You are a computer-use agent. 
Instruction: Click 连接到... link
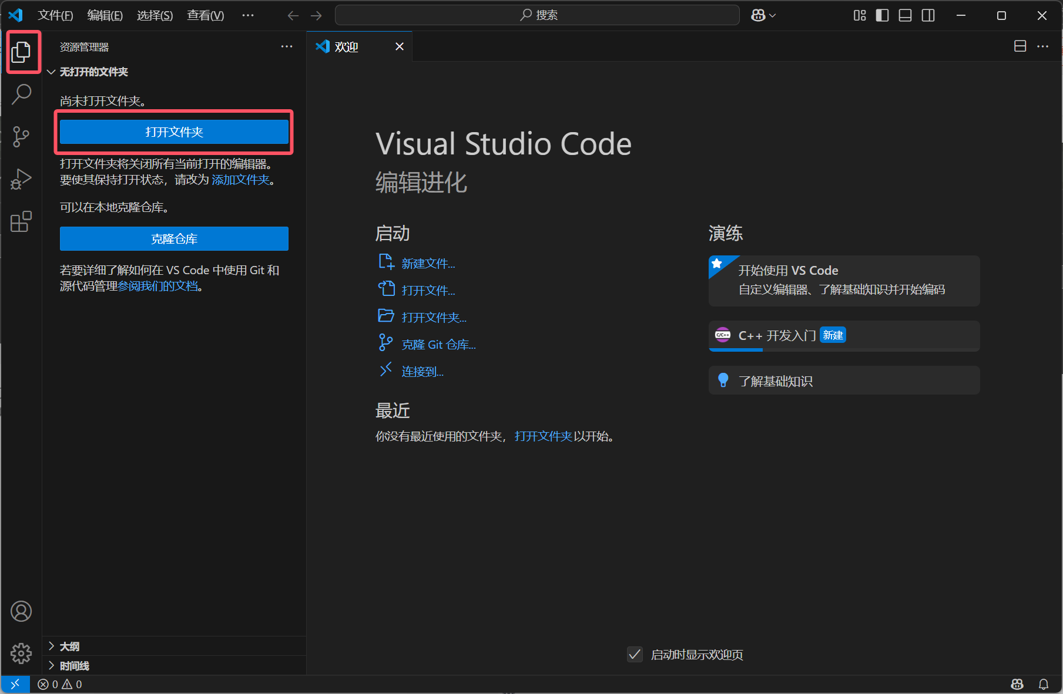(x=422, y=372)
